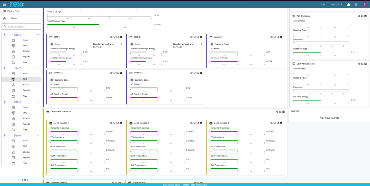The width and height of the screenshot is (370, 186).
Task: Open Reports under Site 1
Action: (x=26, y=57)
